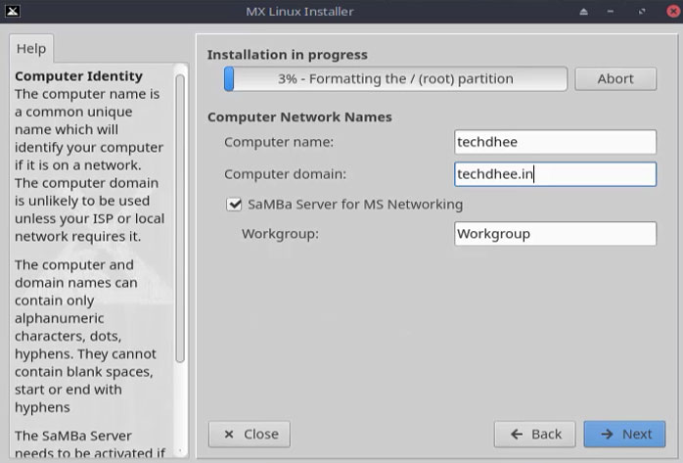Click the formatting progress bar at 3%

click(x=395, y=79)
